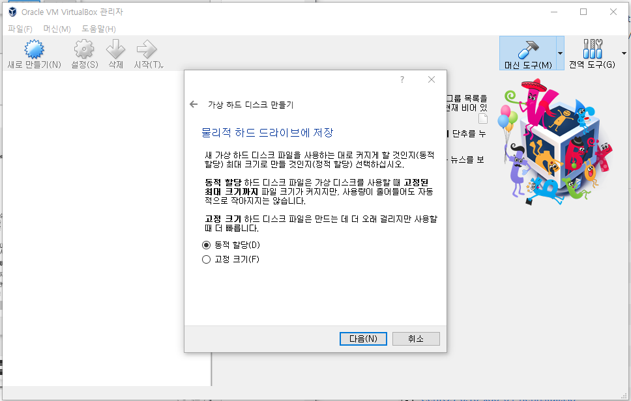Click the VirtualBox title bar app icon
This screenshot has width=631, height=401.
12,12
